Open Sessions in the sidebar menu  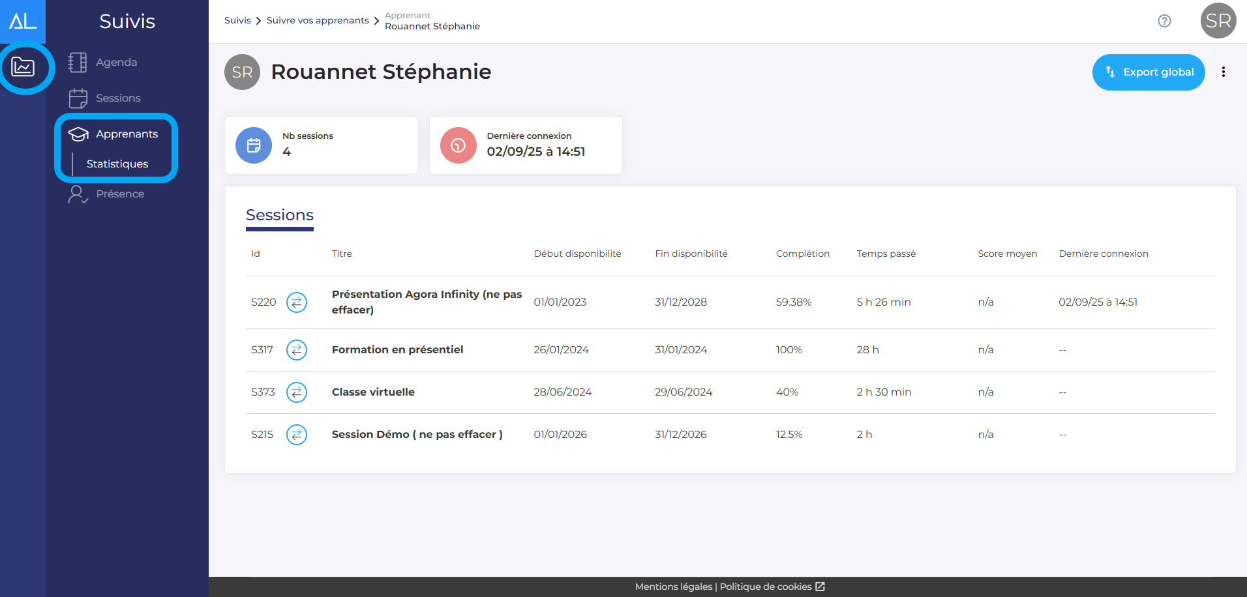click(x=118, y=98)
